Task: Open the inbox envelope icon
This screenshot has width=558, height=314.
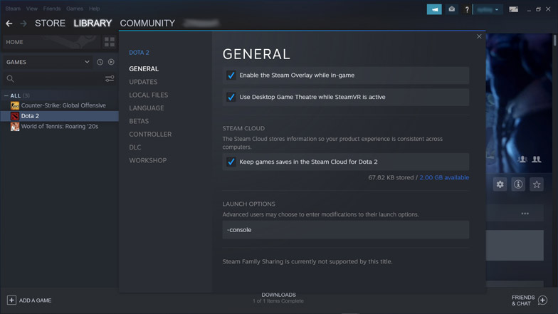Action: [x=451, y=9]
